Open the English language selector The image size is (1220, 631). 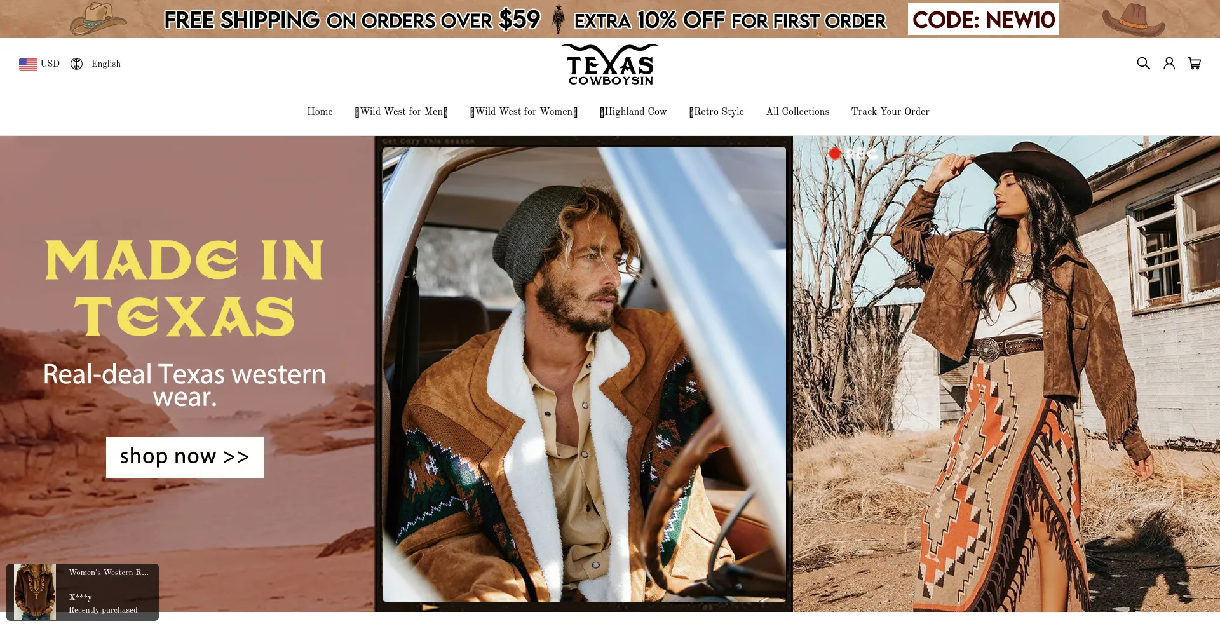click(106, 64)
